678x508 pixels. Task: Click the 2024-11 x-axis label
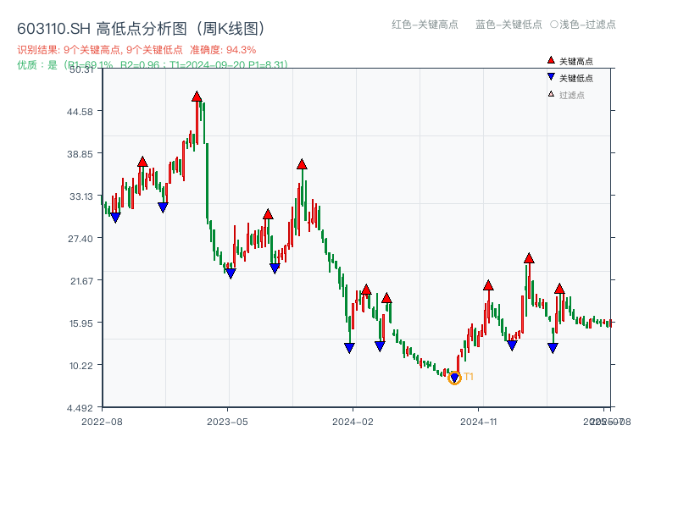pos(480,419)
